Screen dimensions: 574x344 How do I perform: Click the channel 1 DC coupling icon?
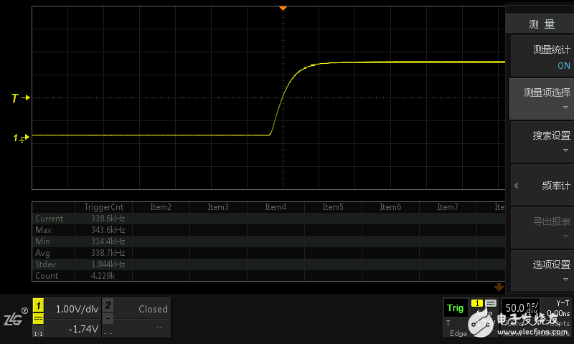pos(39,318)
